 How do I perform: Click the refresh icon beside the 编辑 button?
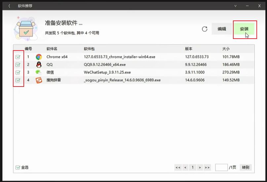click(205, 29)
